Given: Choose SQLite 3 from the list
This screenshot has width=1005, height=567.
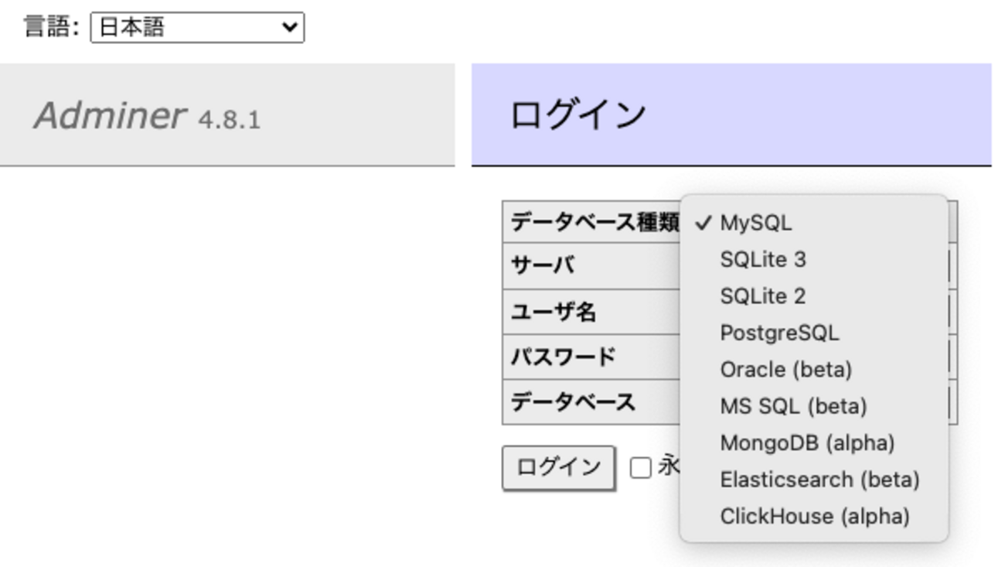Looking at the screenshot, I should 813,260.
